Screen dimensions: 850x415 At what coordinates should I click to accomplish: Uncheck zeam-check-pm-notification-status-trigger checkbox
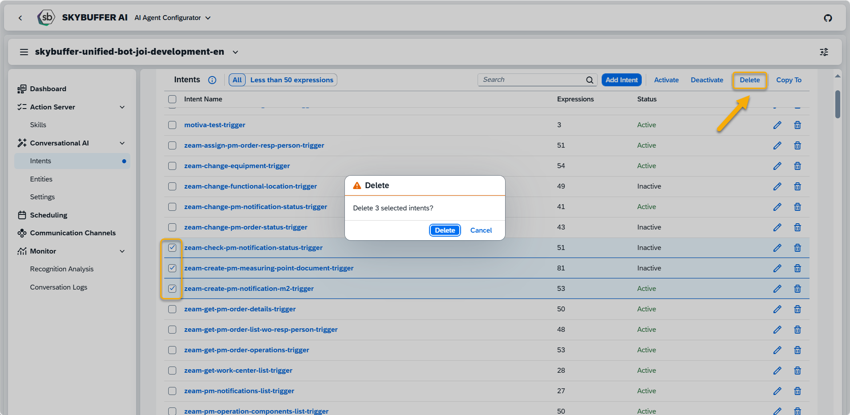click(172, 248)
